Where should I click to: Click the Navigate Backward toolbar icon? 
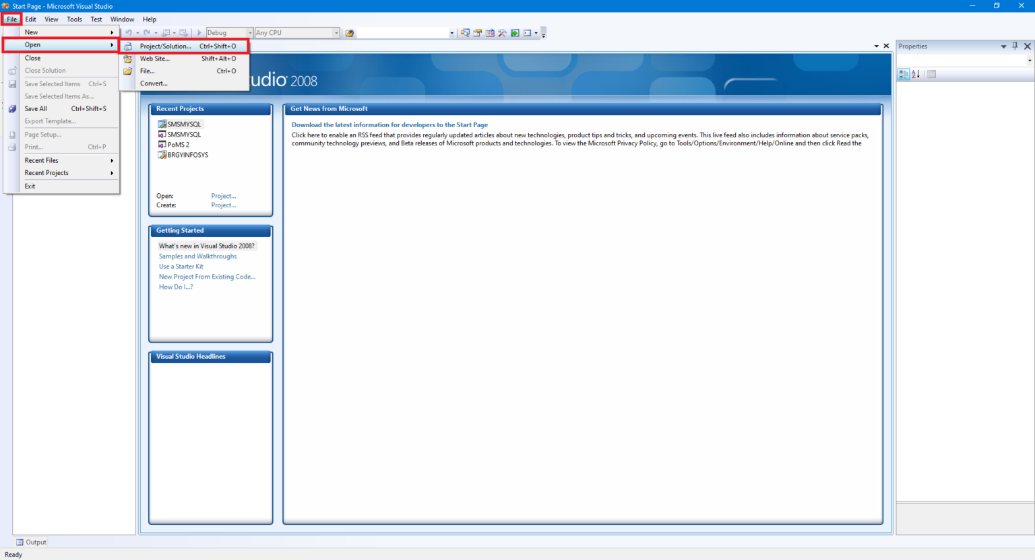[x=165, y=32]
